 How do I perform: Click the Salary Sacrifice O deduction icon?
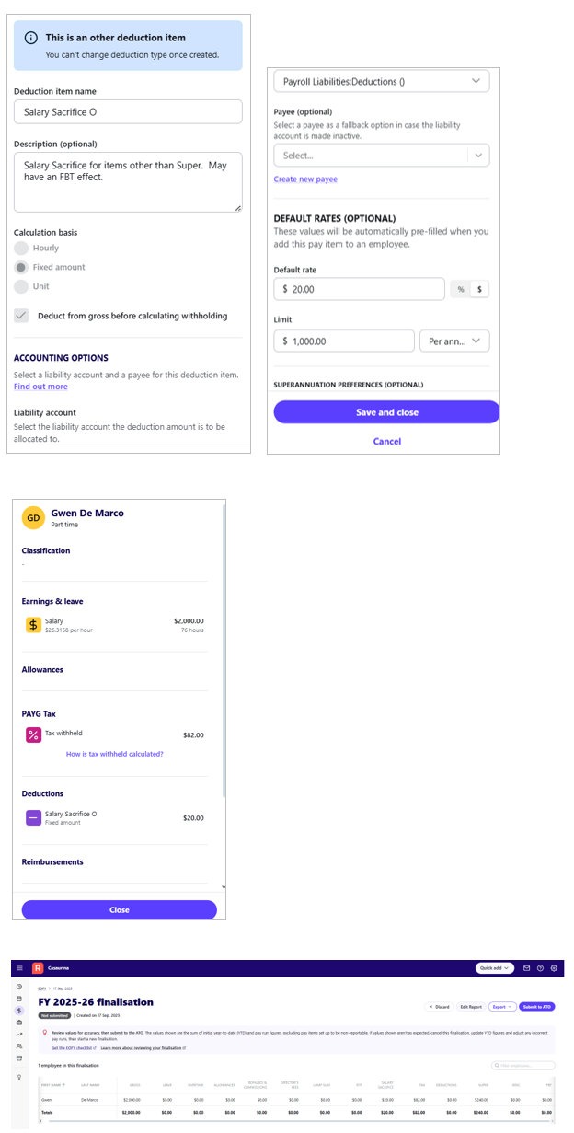[33, 817]
